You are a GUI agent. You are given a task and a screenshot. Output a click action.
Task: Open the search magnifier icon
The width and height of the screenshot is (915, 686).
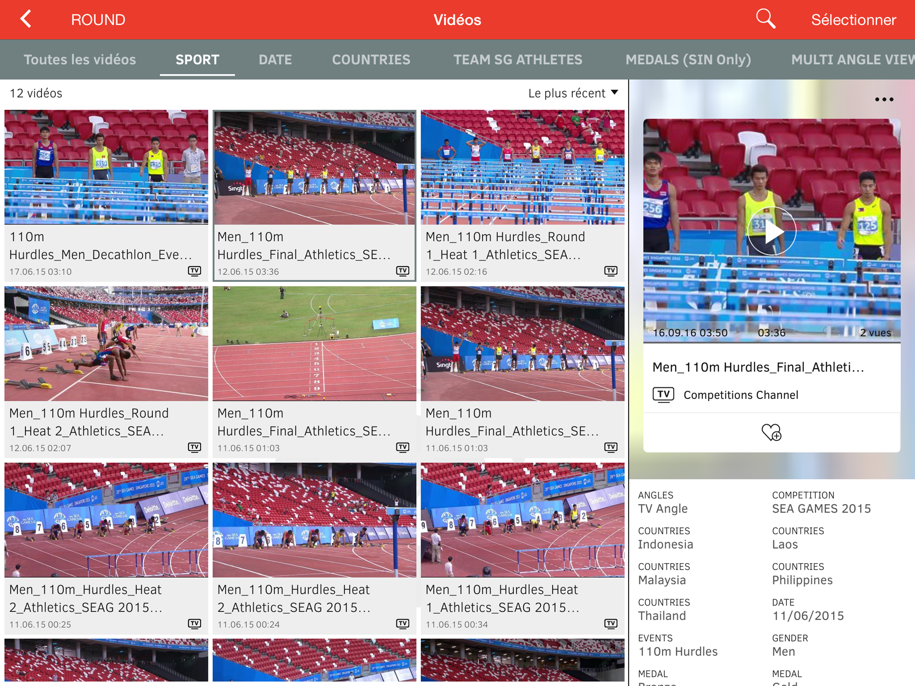765,19
